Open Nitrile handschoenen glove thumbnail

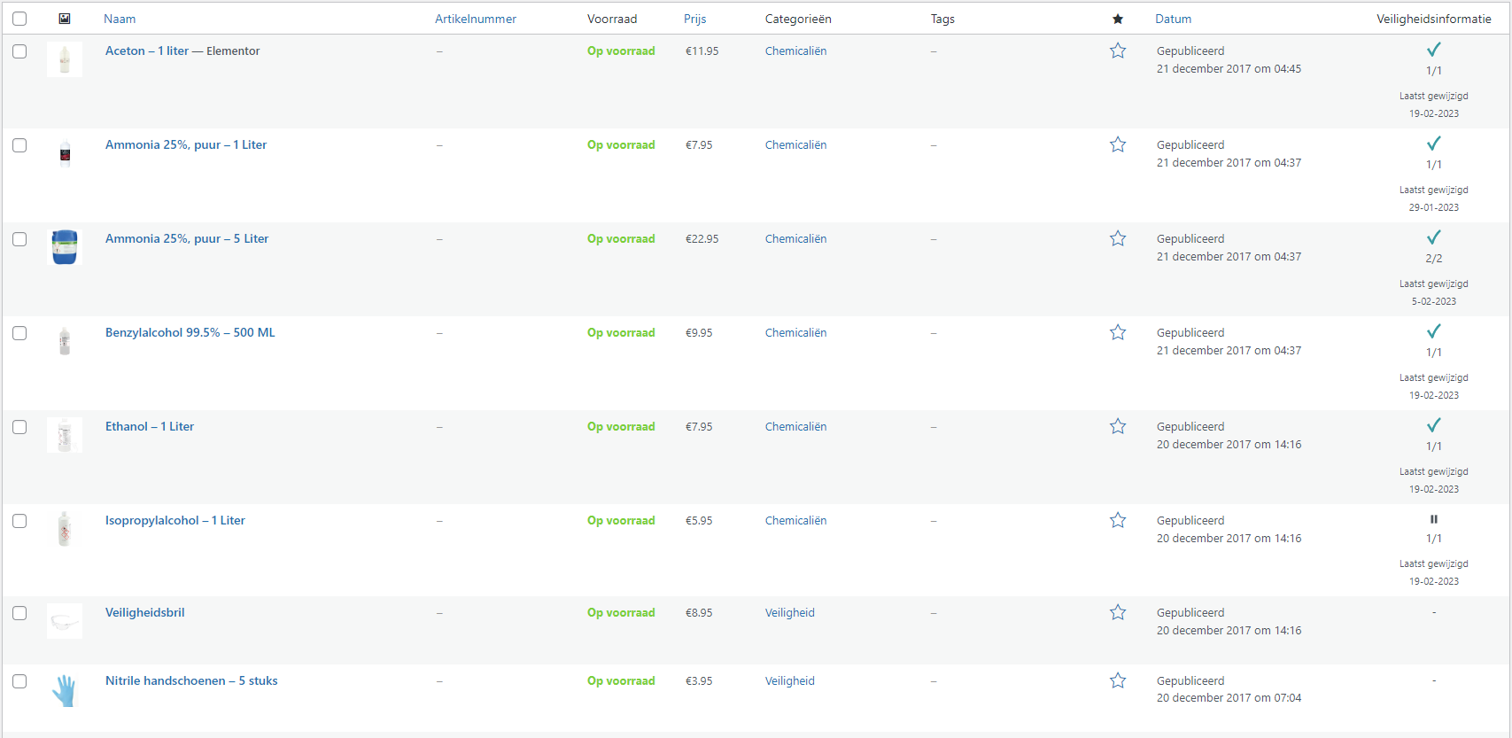[x=65, y=689]
